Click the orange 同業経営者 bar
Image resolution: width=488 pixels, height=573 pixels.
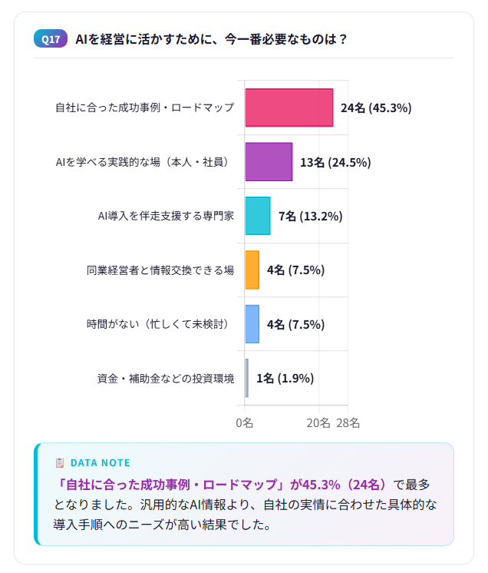click(x=252, y=270)
